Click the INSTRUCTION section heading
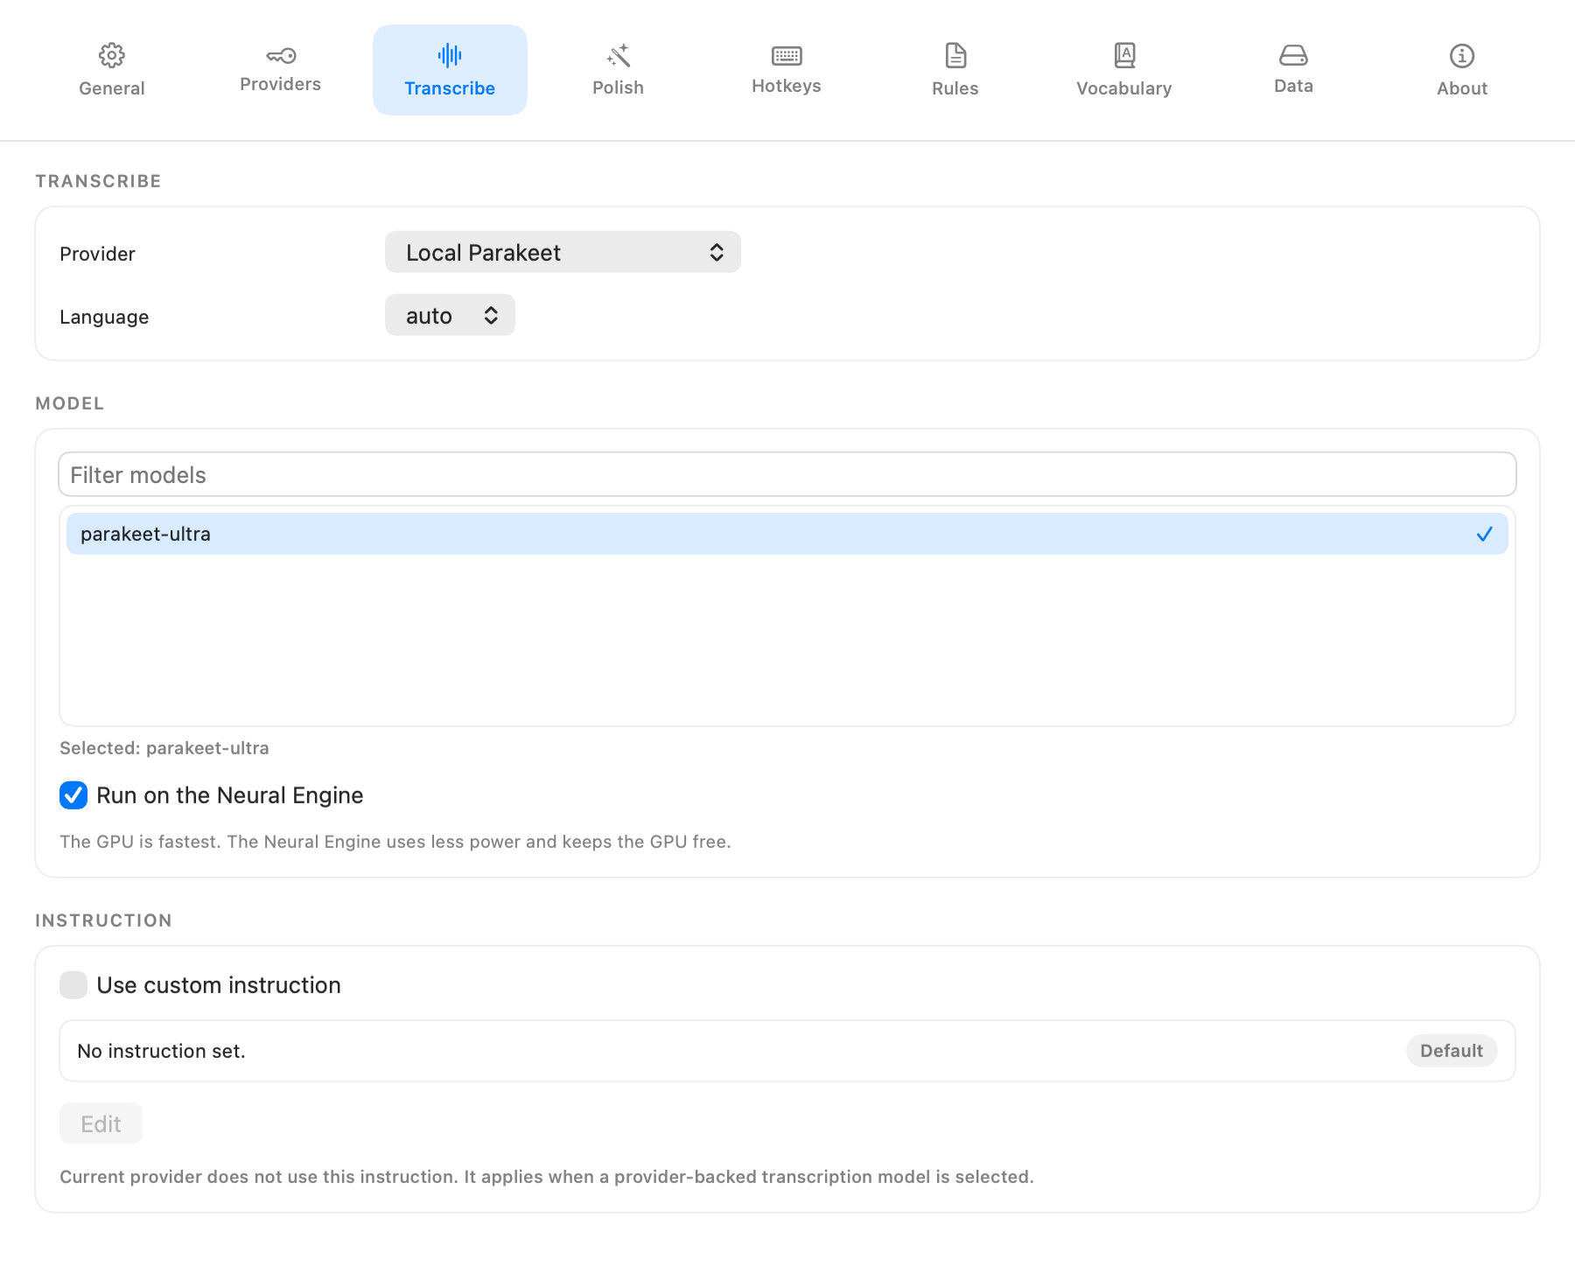This screenshot has height=1281, width=1575. (103, 920)
